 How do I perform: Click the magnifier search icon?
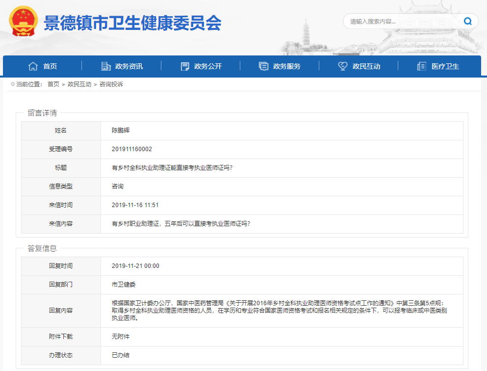point(467,21)
